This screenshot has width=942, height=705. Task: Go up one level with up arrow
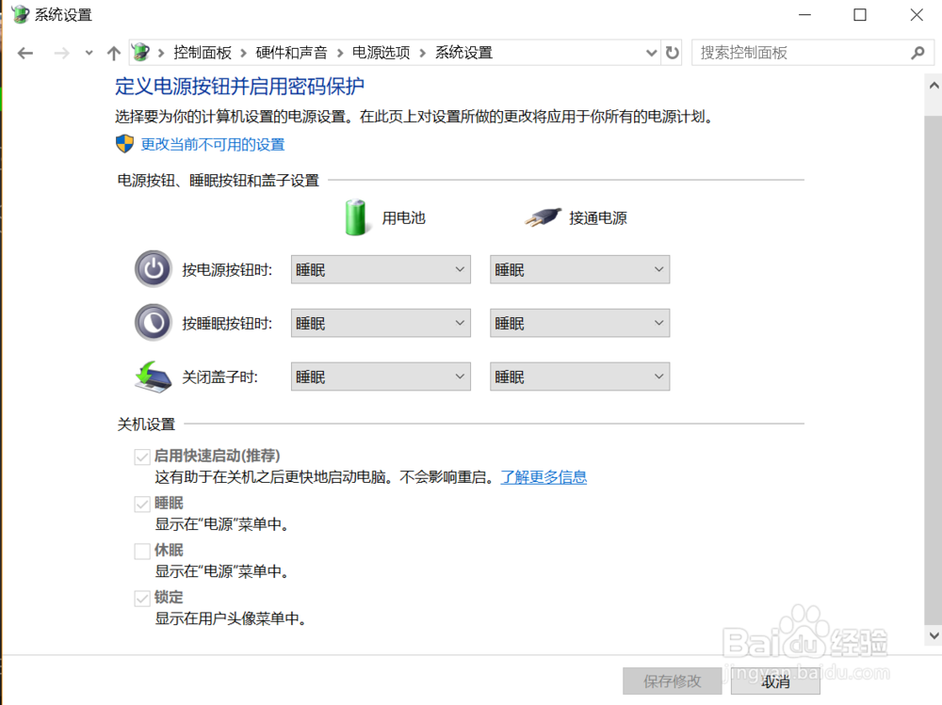[114, 53]
